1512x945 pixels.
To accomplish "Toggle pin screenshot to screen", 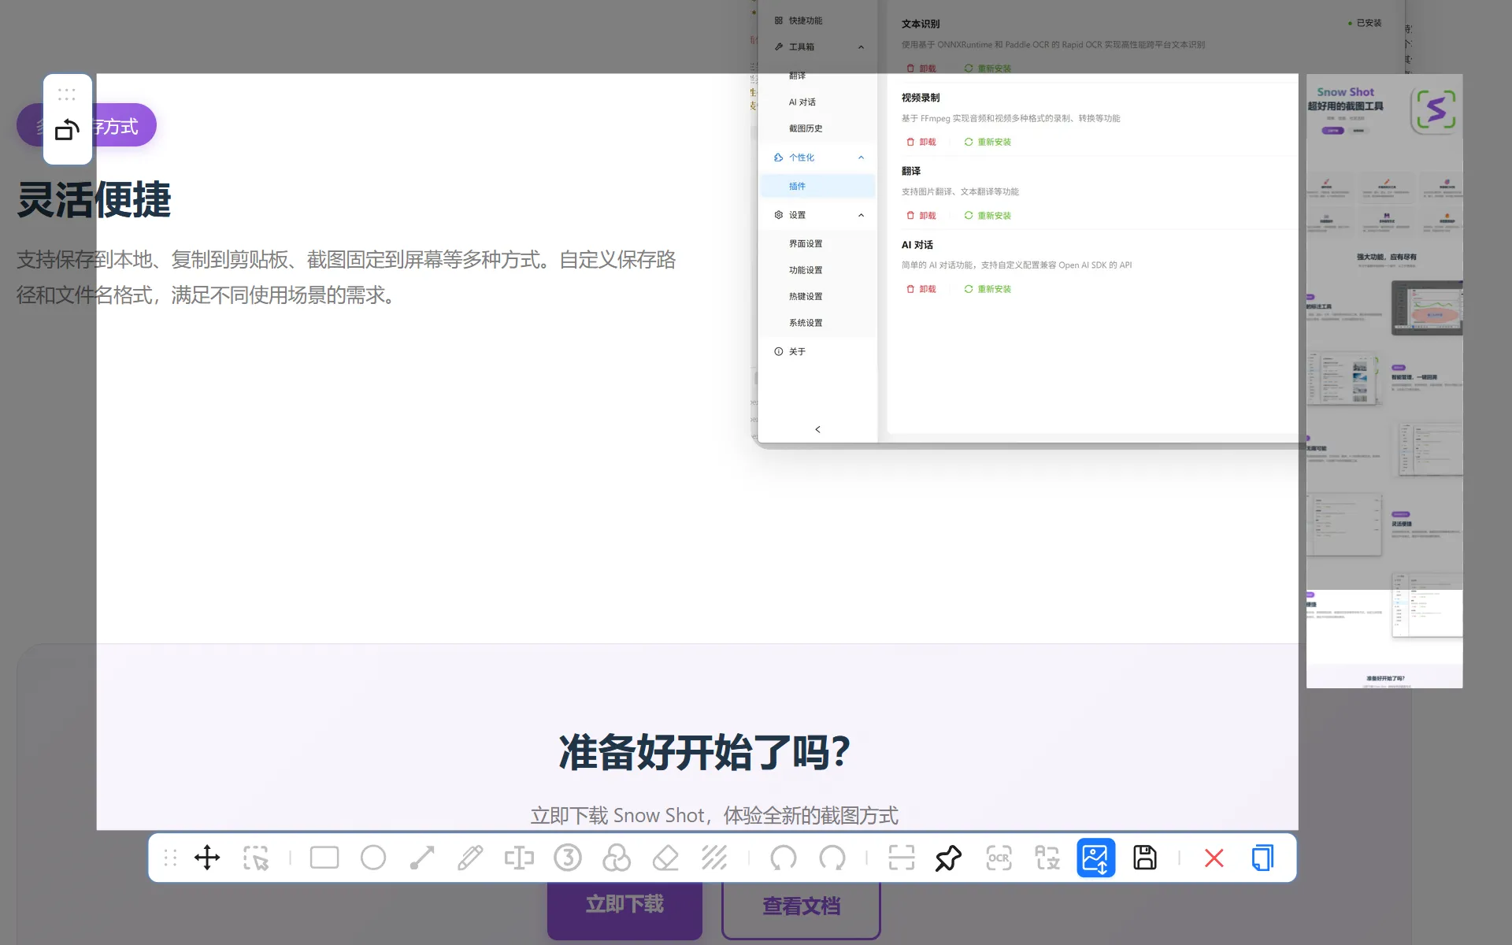I will click(948, 858).
